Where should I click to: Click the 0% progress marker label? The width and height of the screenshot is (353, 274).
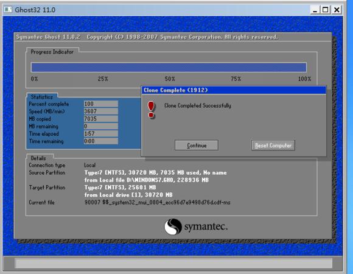tap(34, 79)
